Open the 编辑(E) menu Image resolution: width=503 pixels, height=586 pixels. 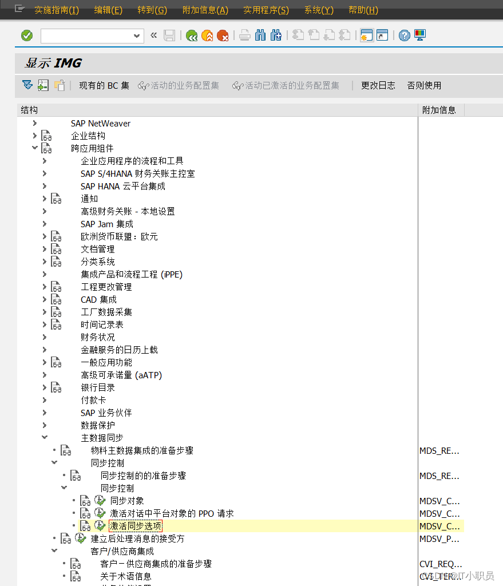tap(108, 10)
